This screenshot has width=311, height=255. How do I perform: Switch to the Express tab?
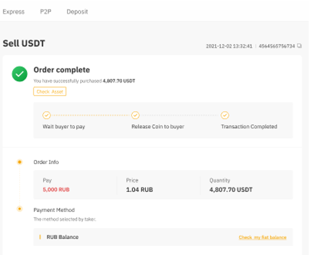pos(14,12)
